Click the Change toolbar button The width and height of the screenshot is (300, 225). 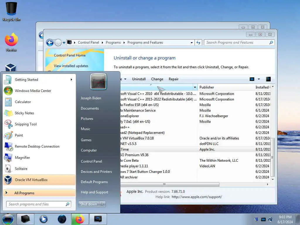(x=157, y=79)
